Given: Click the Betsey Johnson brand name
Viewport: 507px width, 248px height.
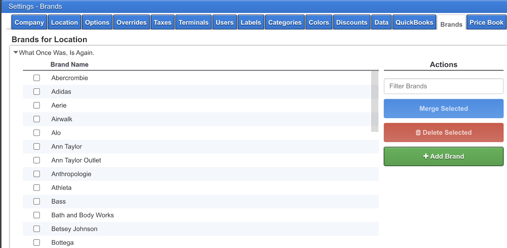Looking at the screenshot, I should (x=74, y=229).
